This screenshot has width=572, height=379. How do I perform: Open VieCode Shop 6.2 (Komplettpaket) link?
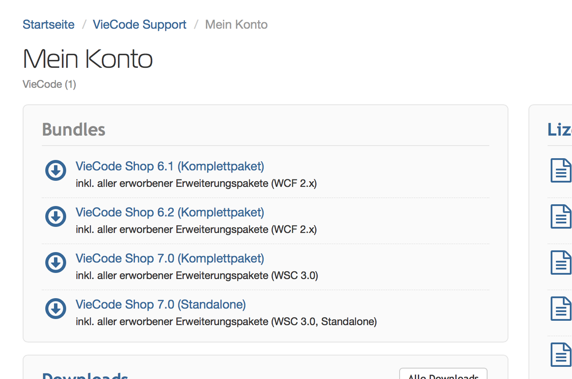(x=170, y=213)
